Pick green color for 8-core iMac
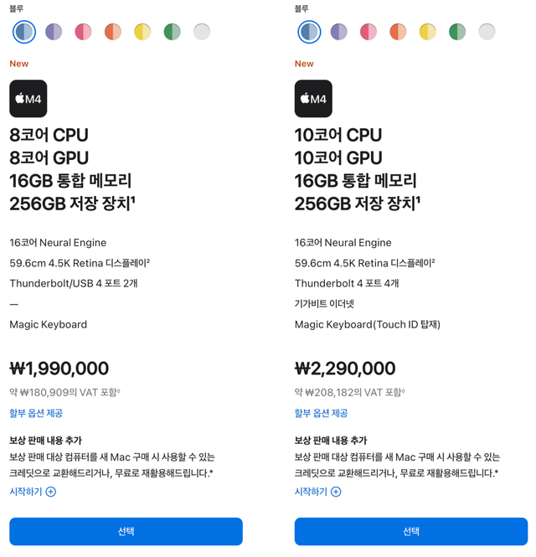536x557 pixels. 172,32
